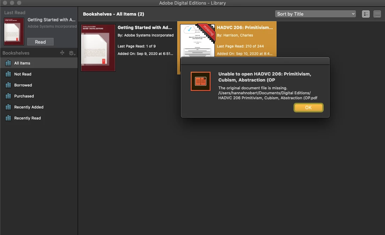Select the Getting Started library cover
This screenshot has height=235, width=385.
pos(98,48)
